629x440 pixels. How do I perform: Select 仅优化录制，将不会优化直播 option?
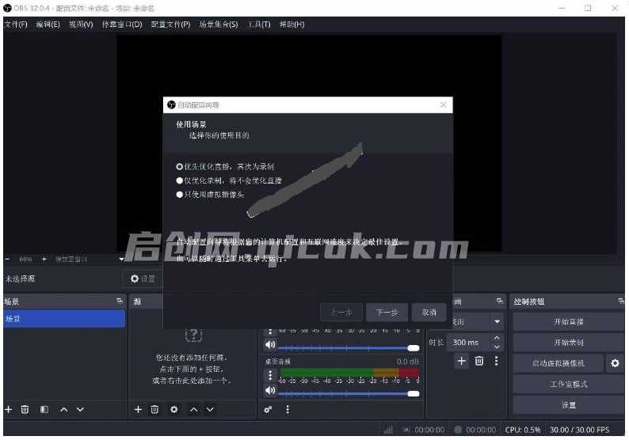pyautogui.click(x=229, y=180)
